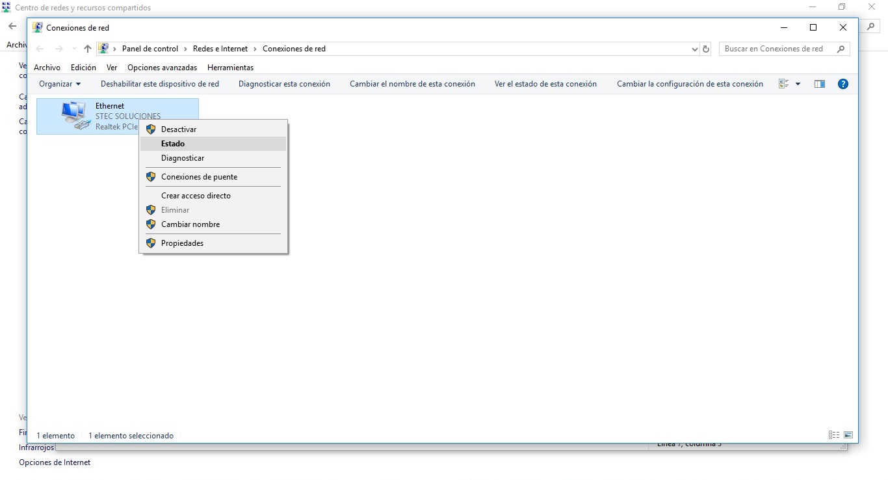Refresh the Conexiones de red view
The width and height of the screenshot is (888, 480).
point(707,49)
